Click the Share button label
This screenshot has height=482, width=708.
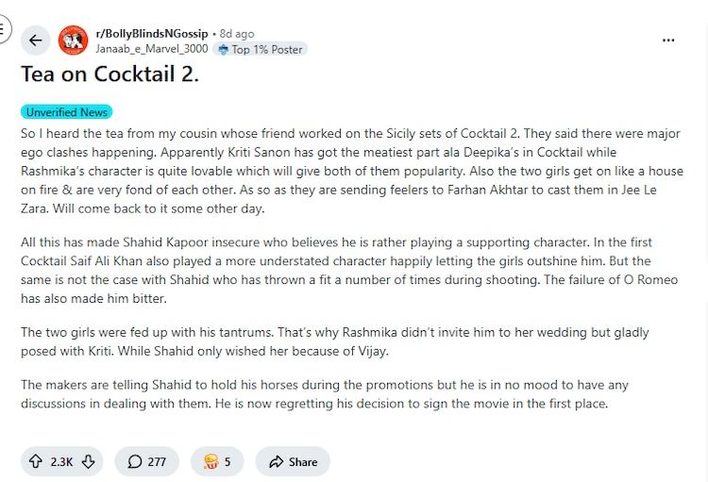(x=303, y=461)
